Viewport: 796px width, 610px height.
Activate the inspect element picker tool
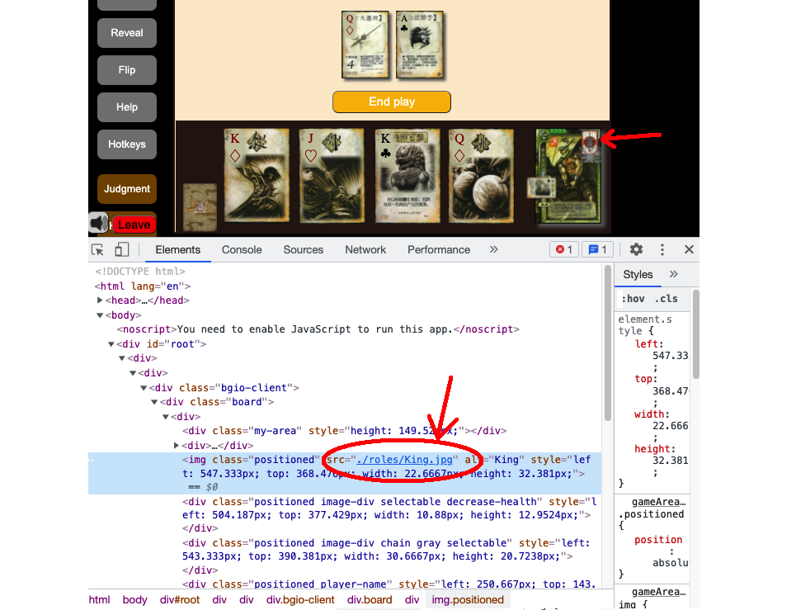(97, 250)
